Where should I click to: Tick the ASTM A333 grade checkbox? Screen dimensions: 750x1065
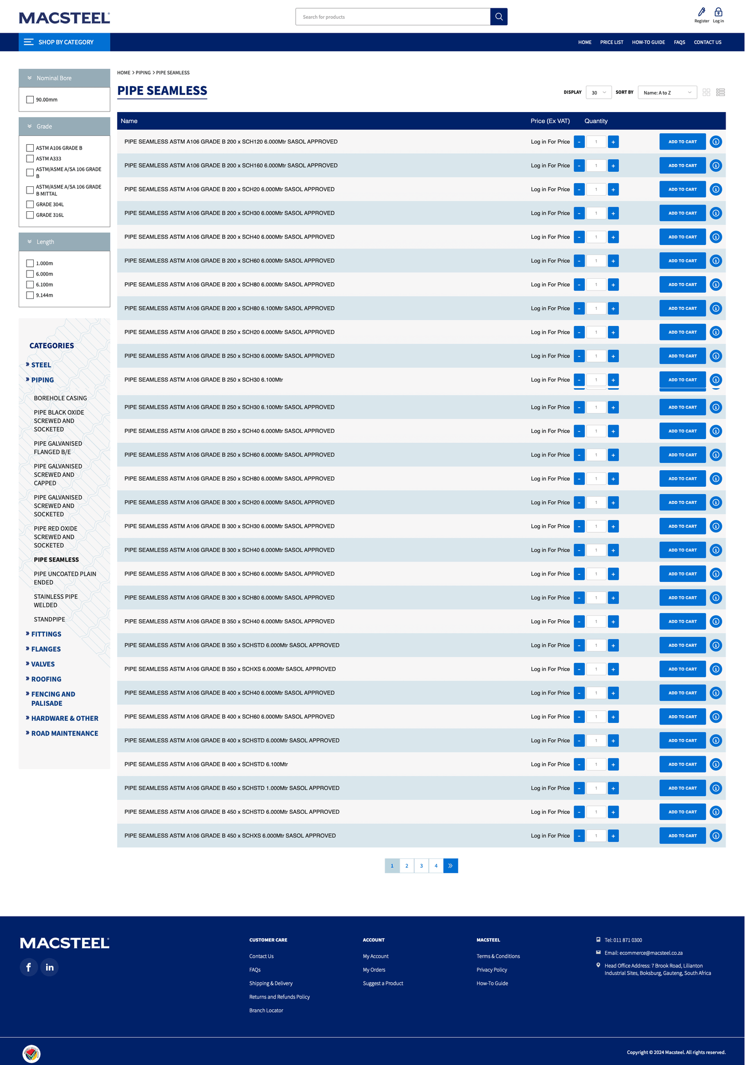click(x=30, y=159)
